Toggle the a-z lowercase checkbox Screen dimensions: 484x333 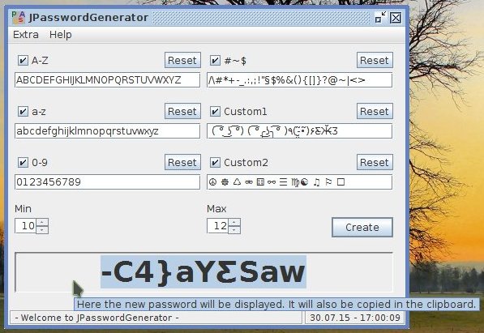(x=23, y=111)
